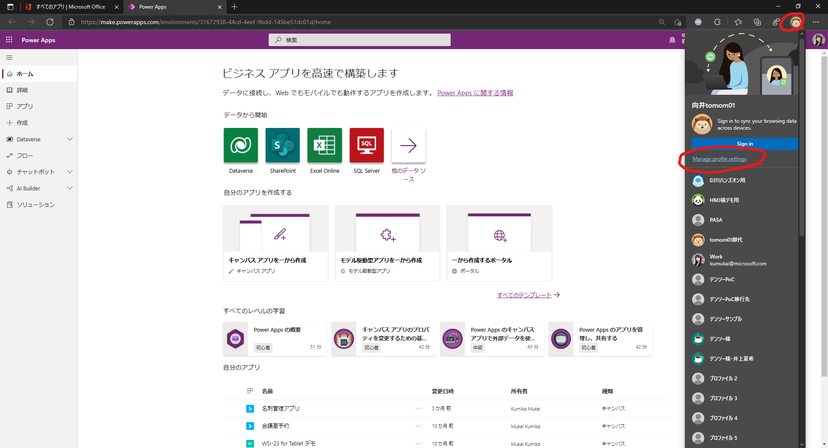Open the SharePoint data source tile
This screenshot has height=448, width=828.
(x=282, y=145)
